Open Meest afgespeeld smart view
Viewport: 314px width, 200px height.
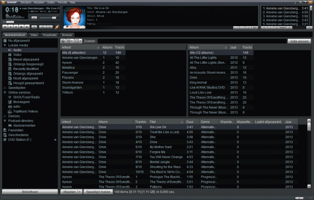pyautogui.click(x=26, y=60)
